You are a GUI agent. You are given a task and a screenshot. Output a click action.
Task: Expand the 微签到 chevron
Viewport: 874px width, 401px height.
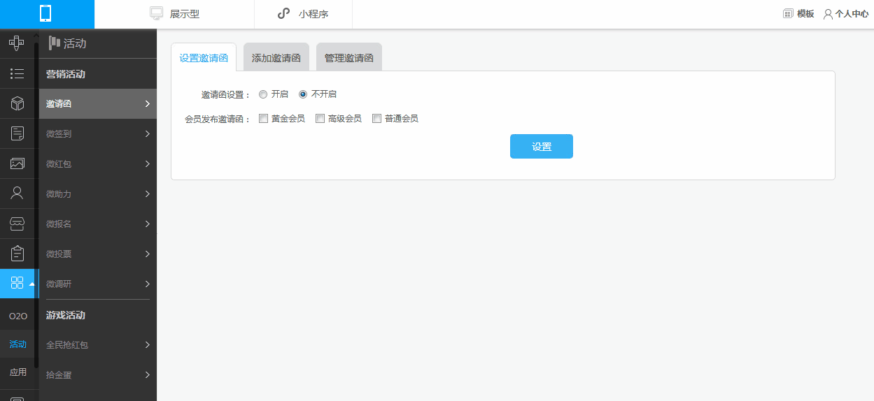[x=148, y=134]
